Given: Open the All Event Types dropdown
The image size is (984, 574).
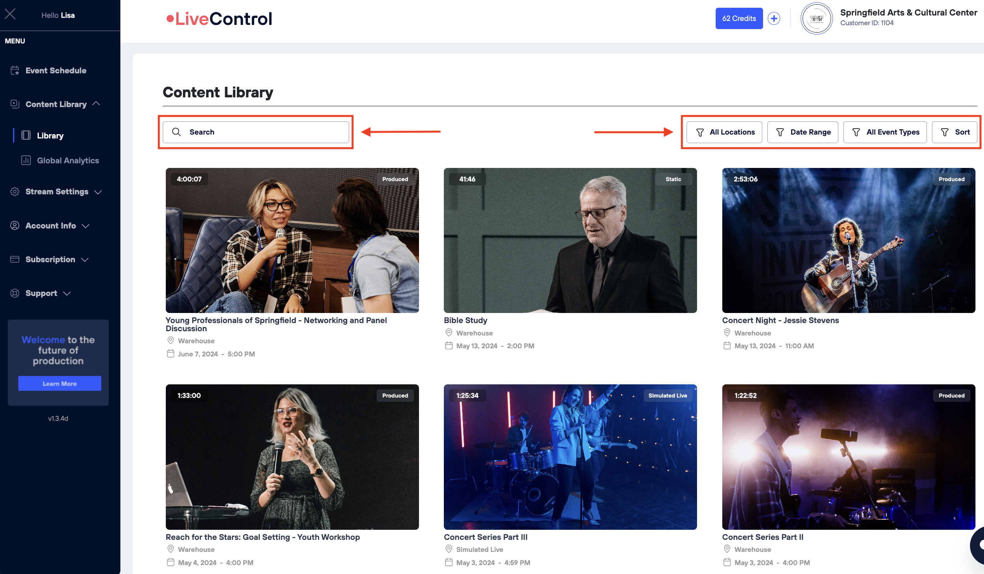Looking at the screenshot, I should click(885, 132).
